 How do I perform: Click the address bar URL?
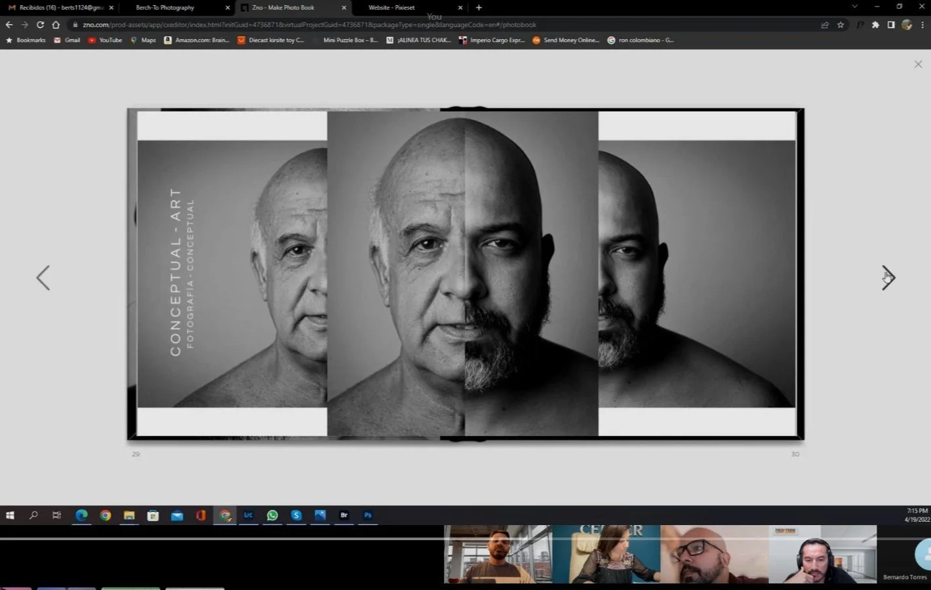(309, 25)
